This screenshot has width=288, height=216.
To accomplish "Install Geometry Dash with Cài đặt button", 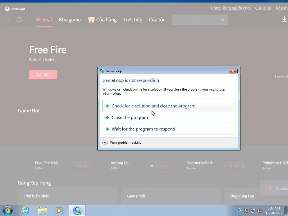I will click(234, 166).
